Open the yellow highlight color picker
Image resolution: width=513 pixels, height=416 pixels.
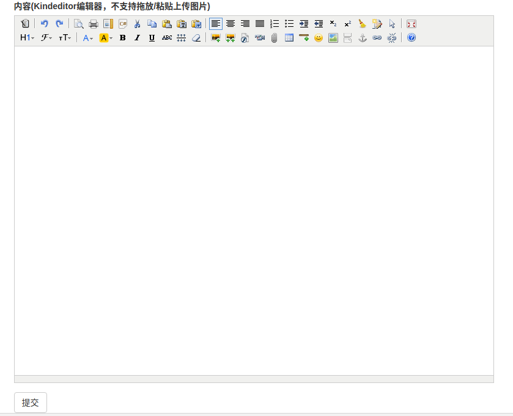point(106,38)
